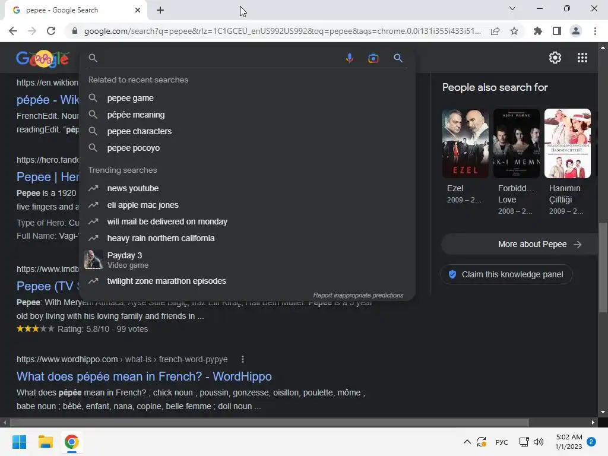Toggle Chrome side panel icon
Screen dimensions: 608x456
pyautogui.click(x=557, y=31)
